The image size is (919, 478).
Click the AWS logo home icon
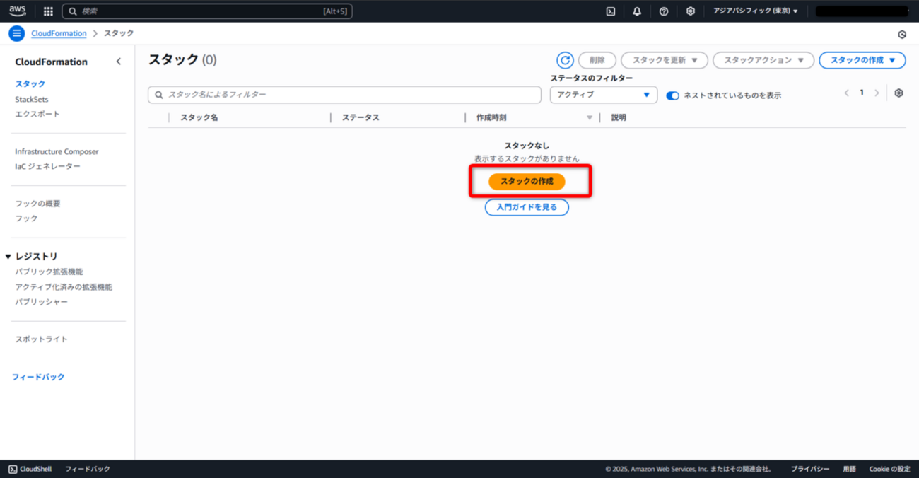pyautogui.click(x=18, y=11)
